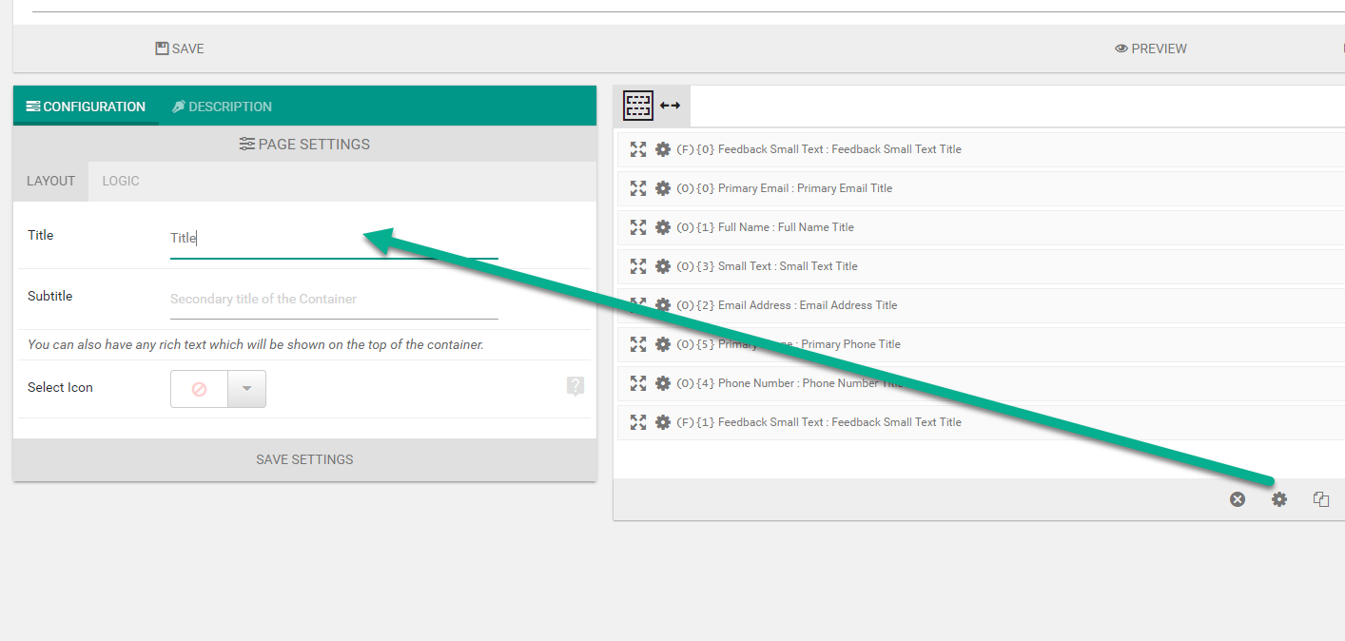Viewport: 1345px width, 641px height.
Task: Click the copy container icon
Action: point(1320,499)
